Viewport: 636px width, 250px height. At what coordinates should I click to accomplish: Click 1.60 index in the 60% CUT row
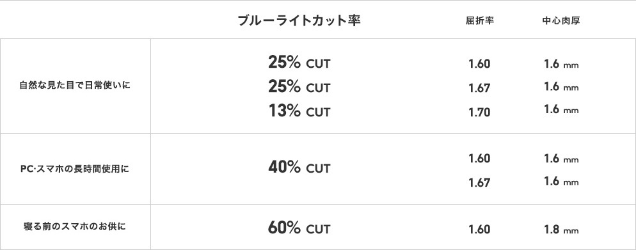tap(479, 230)
